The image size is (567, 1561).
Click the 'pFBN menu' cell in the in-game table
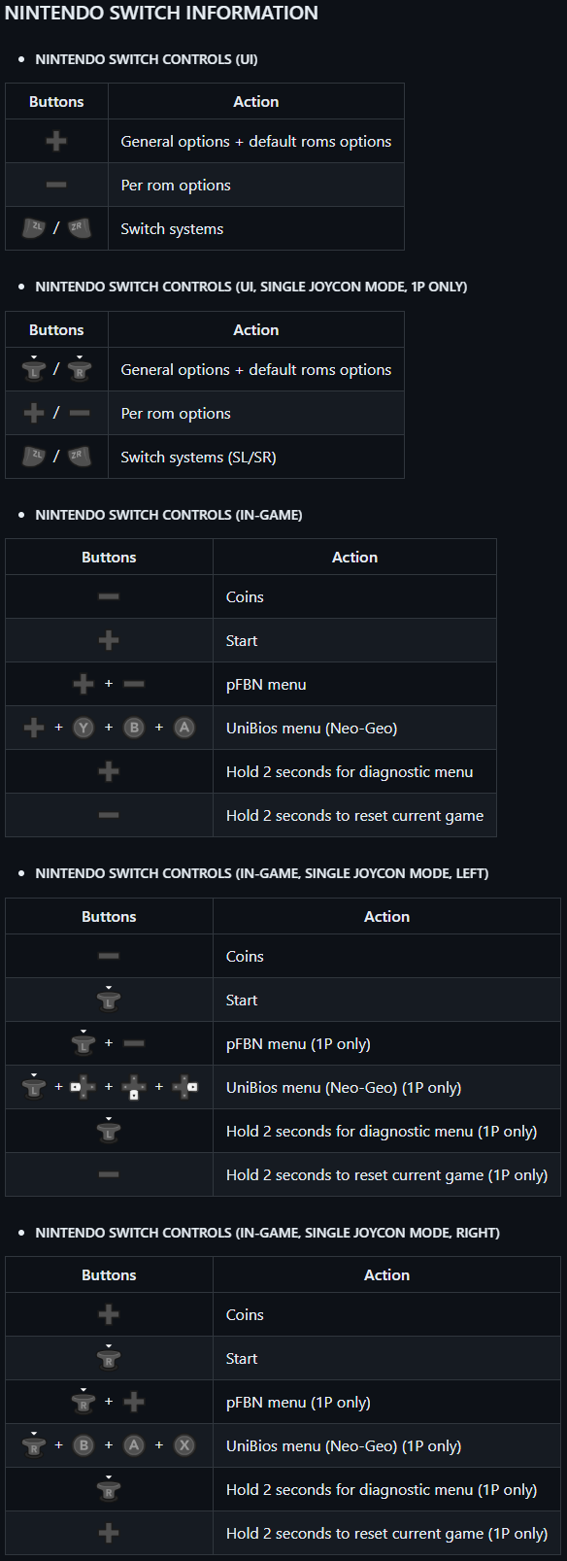coord(354,684)
